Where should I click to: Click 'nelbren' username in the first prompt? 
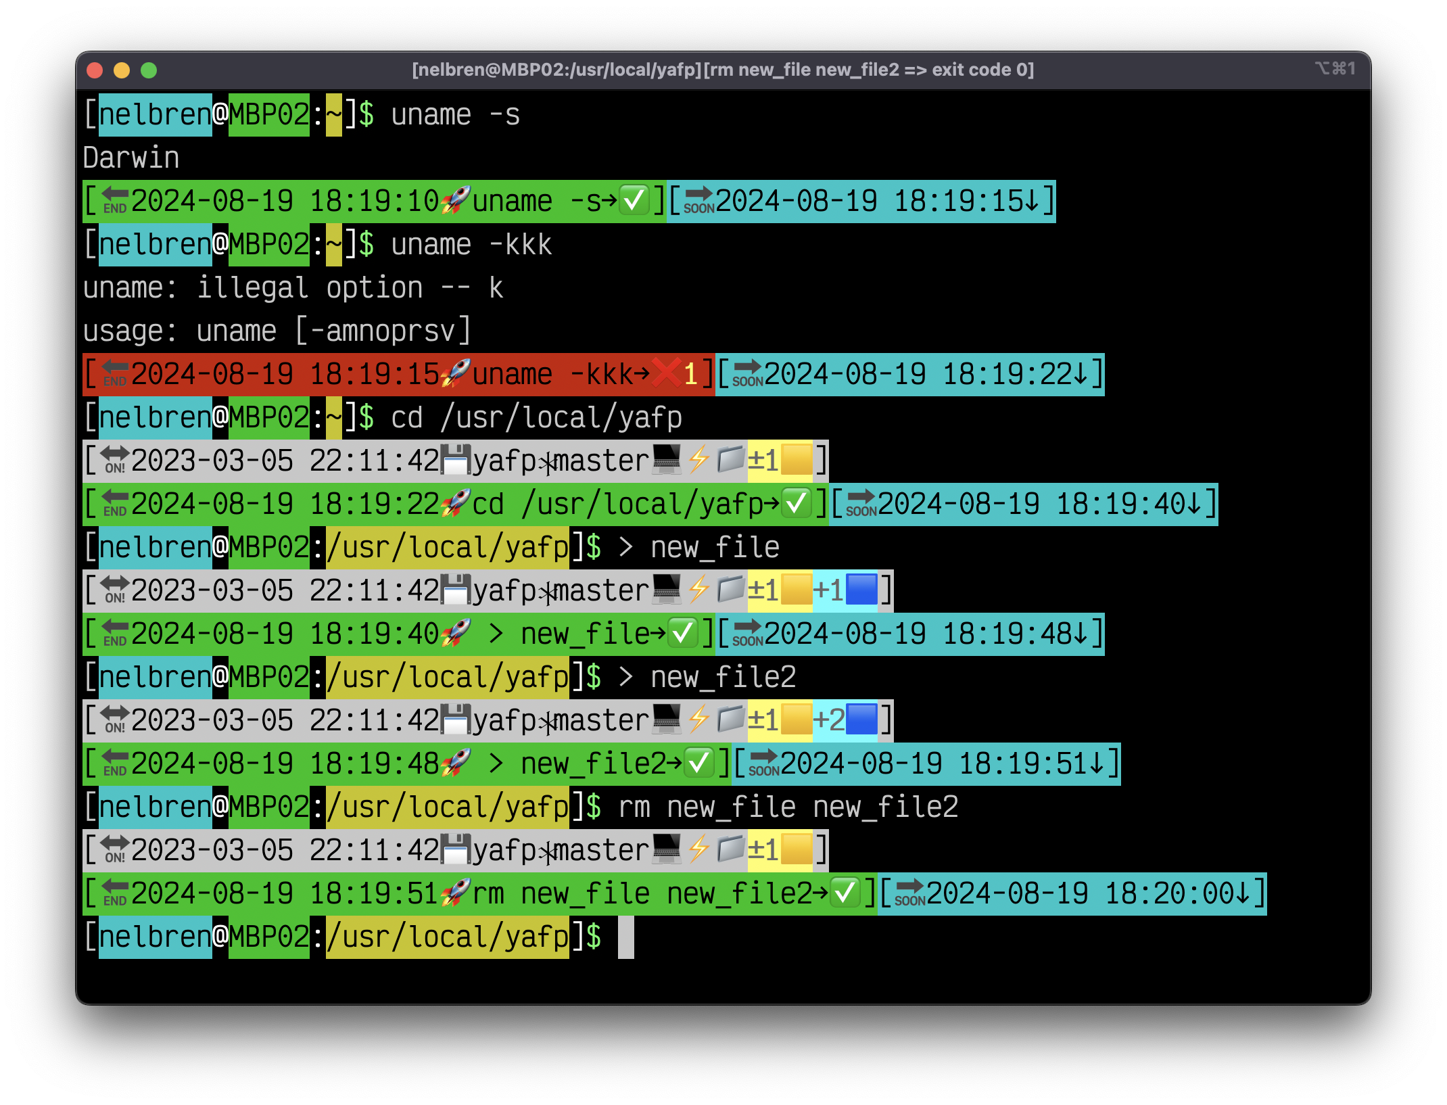(156, 114)
